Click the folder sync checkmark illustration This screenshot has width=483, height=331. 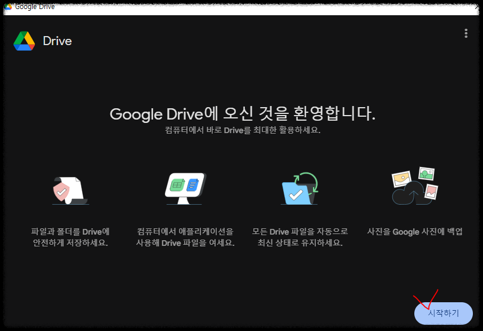click(299, 188)
